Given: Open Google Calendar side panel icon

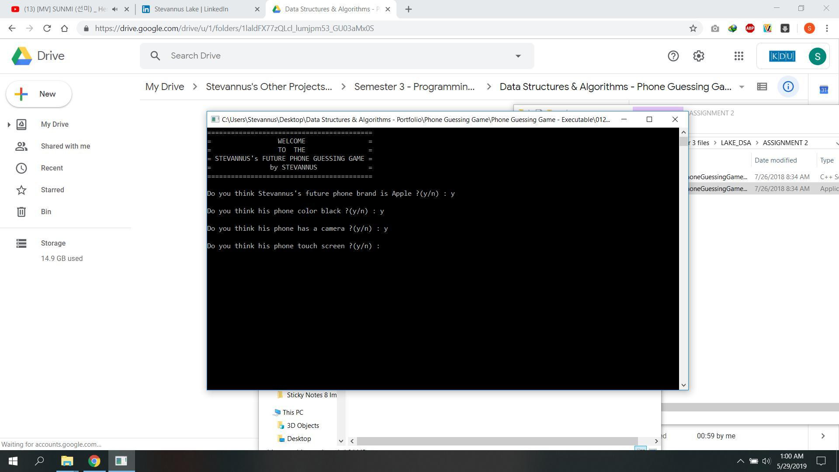Looking at the screenshot, I should pos(823,90).
